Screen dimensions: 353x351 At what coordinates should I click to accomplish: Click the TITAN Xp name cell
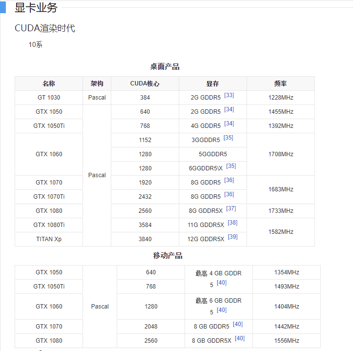coord(49,239)
